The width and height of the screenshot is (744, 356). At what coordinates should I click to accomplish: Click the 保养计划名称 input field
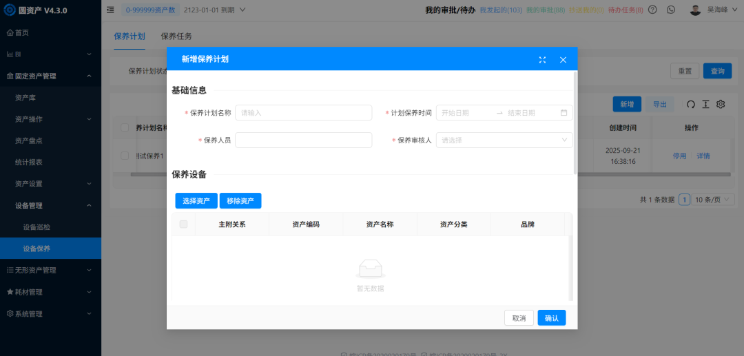coord(303,113)
